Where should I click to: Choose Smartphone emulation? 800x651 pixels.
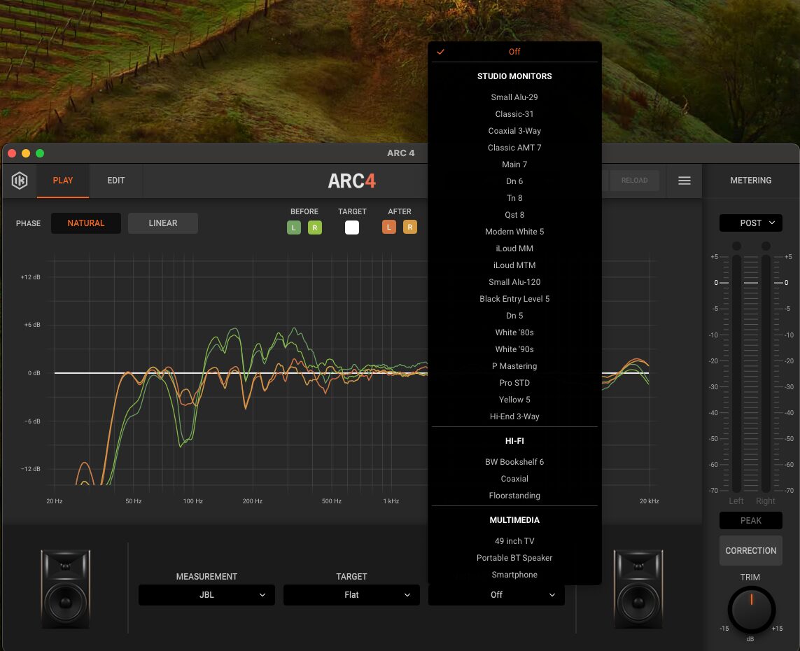[x=514, y=575]
